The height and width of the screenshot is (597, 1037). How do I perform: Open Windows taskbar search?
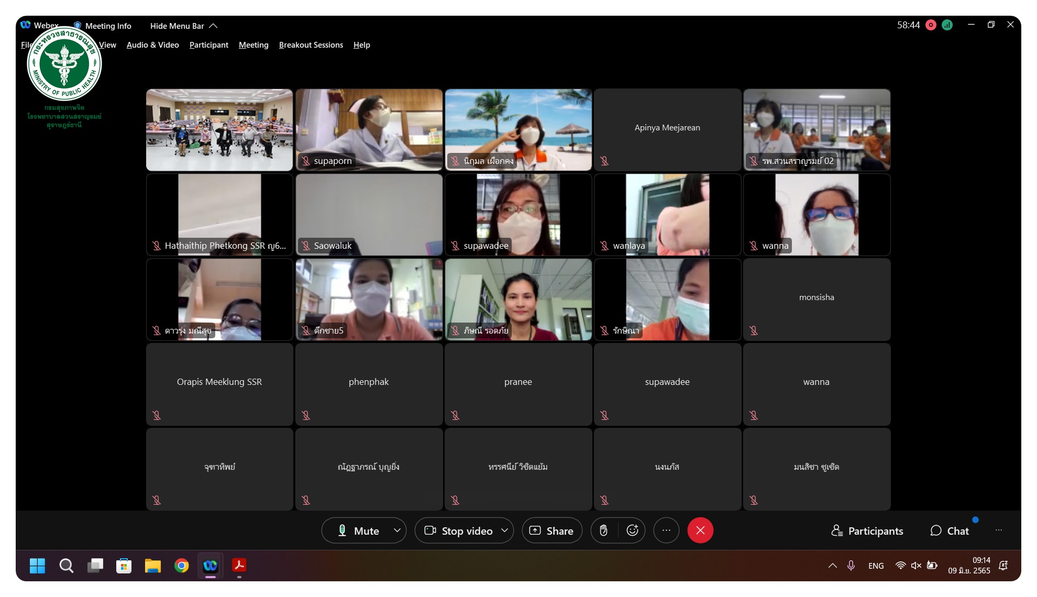(66, 566)
